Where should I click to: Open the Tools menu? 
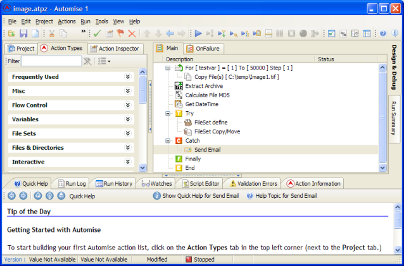[101, 21]
